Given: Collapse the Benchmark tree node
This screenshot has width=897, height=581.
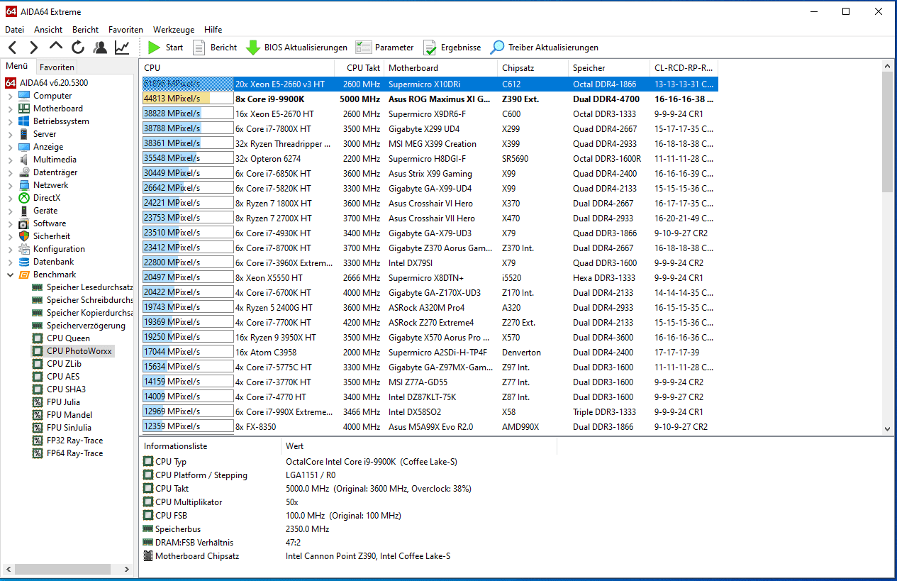Looking at the screenshot, I should (10, 275).
